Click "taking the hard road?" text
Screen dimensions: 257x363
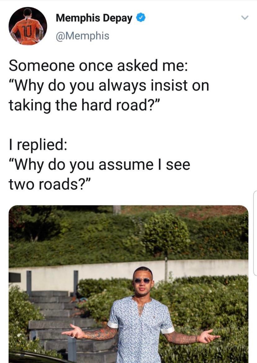(x=84, y=105)
